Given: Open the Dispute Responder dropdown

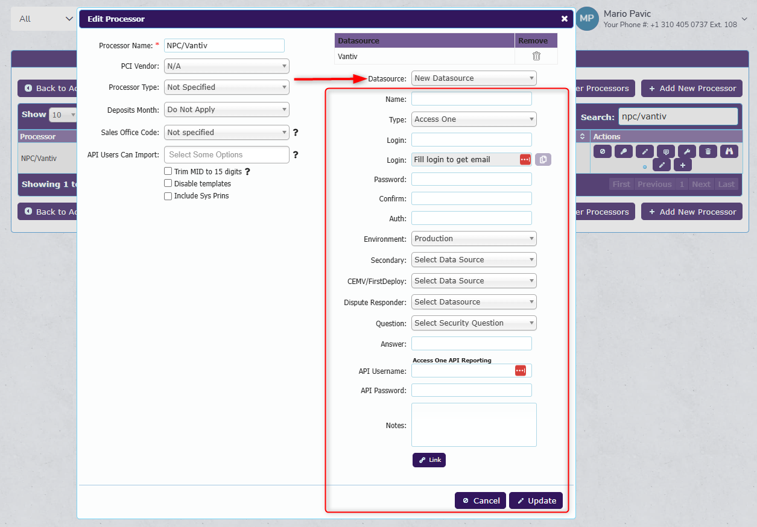Looking at the screenshot, I should (x=474, y=302).
